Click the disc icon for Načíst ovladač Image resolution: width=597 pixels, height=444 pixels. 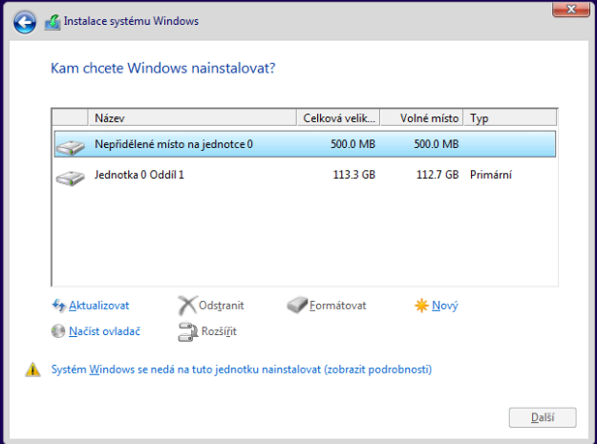(58, 331)
